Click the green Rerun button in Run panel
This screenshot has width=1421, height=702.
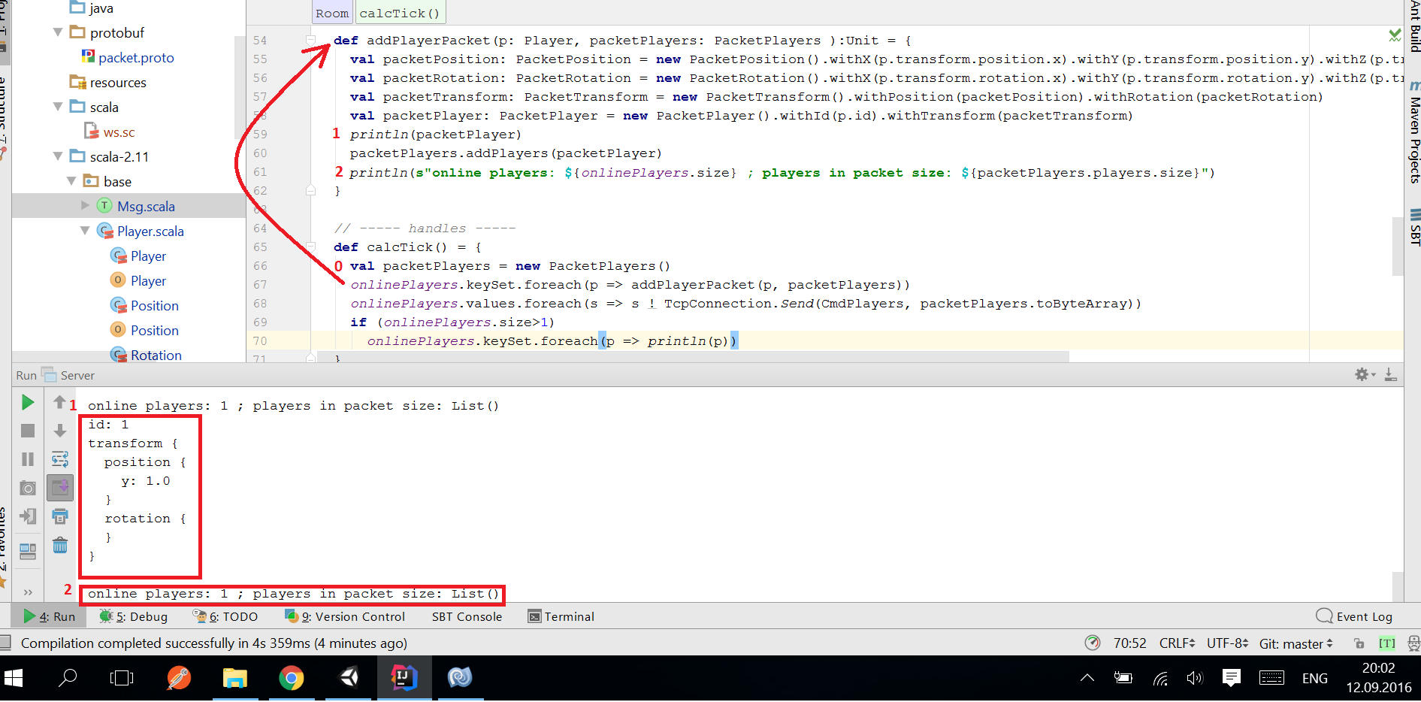[28, 403]
